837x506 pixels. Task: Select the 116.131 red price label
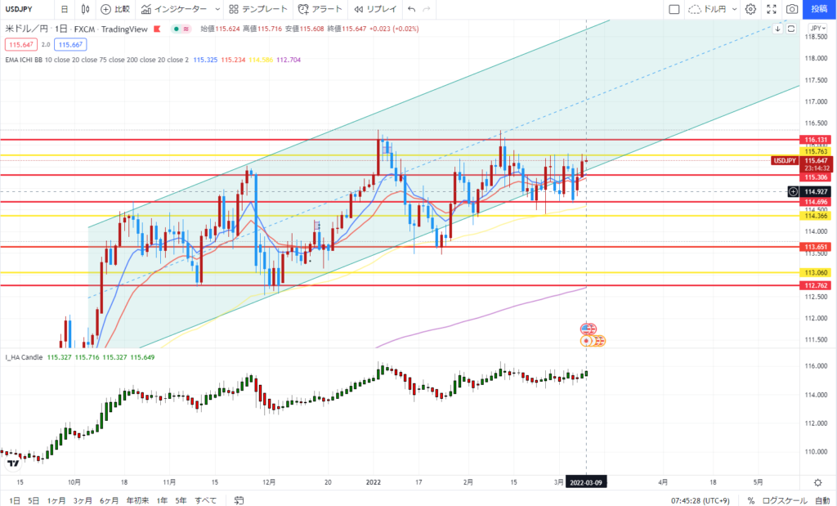816,140
